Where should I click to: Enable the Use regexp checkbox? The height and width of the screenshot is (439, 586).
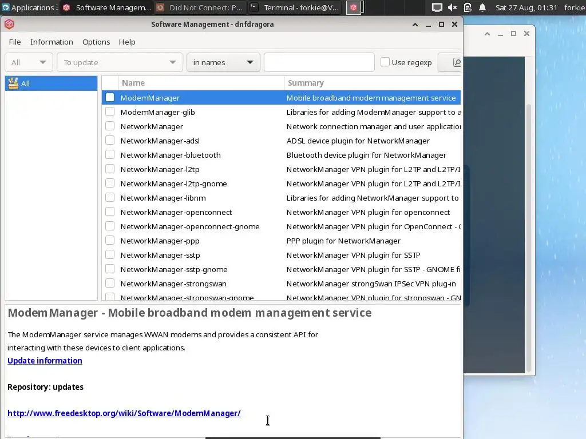[385, 62]
